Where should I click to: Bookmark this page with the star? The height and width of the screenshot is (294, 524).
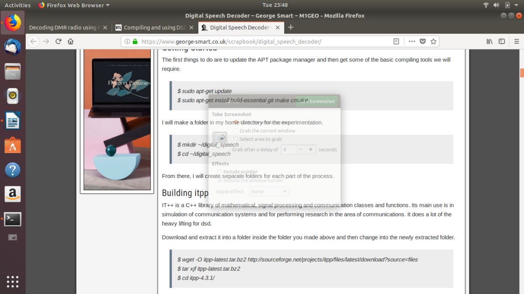(433, 41)
